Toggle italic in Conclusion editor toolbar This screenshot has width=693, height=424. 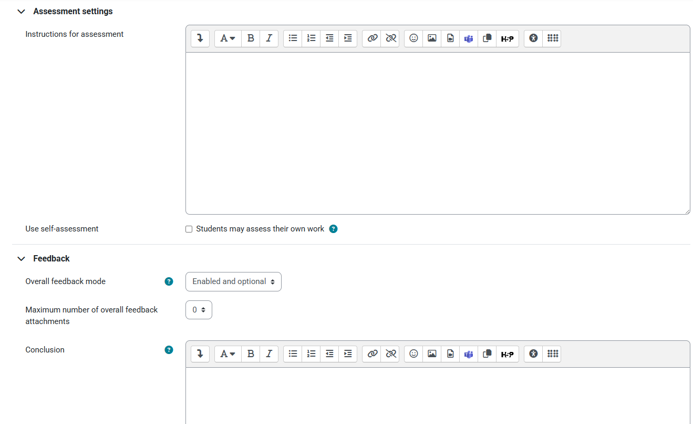269,354
